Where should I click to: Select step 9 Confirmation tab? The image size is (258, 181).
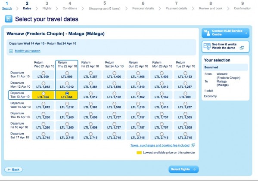pos(242,6)
